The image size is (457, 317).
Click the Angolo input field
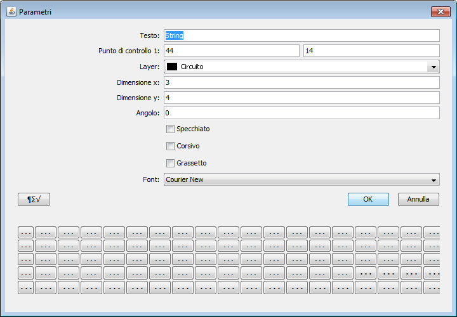(301, 113)
